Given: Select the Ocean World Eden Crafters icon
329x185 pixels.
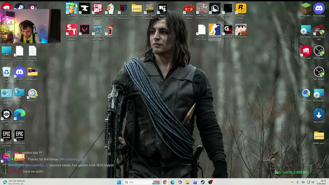Looking at the screenshot, I should tap(98, 32).
